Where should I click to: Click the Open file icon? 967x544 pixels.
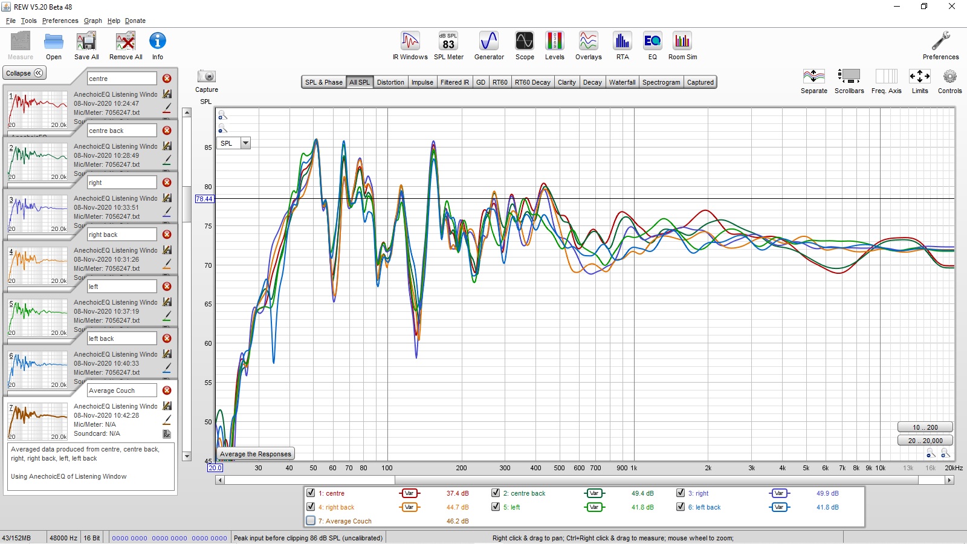coord(54,46)
